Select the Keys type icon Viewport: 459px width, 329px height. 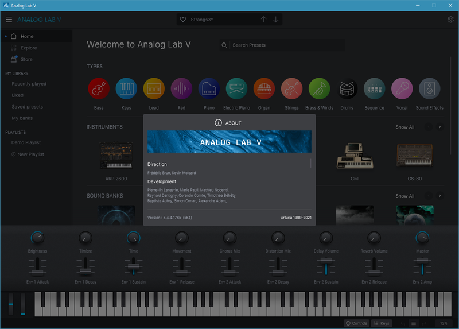126,88
